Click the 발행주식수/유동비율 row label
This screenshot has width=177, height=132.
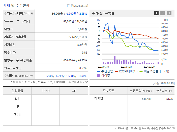click(x=18, y=60)
